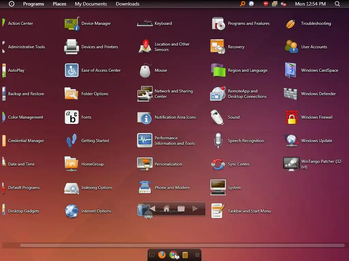Open the Troubleshooting icon
The width and height of the screenshot is (349, 261).
(290, 24)
